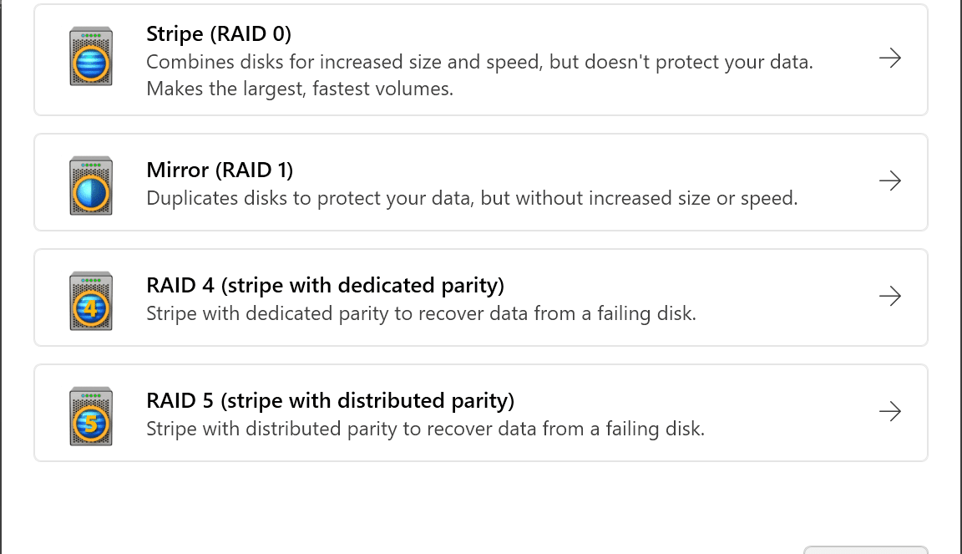Click the RAID 5 drive icon
The image size is (962, 554).
91,416
